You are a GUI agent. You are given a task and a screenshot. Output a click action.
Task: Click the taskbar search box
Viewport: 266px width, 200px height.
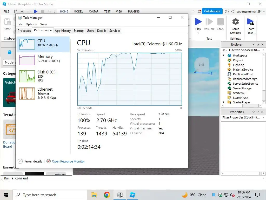tap(50, 195)
